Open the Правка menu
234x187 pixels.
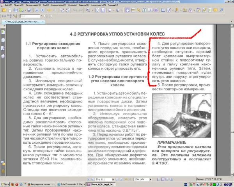click(18, 5)
